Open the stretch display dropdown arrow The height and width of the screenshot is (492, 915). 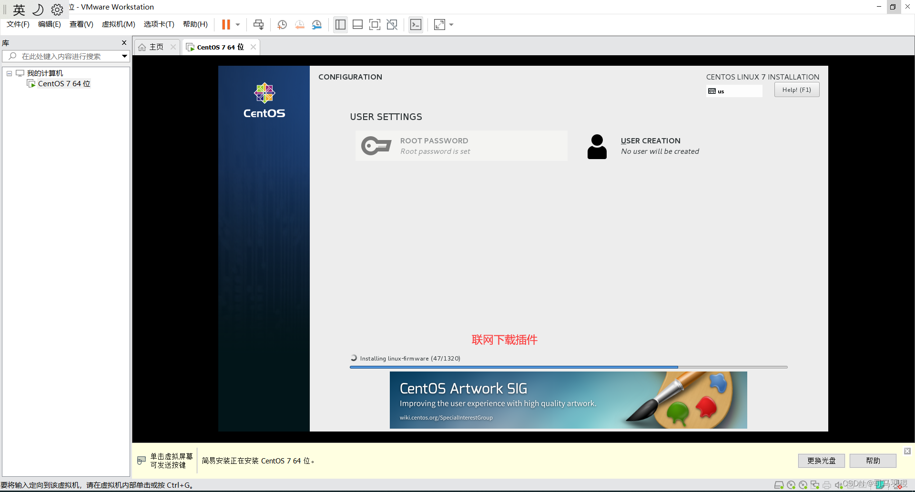click(451, 24)
